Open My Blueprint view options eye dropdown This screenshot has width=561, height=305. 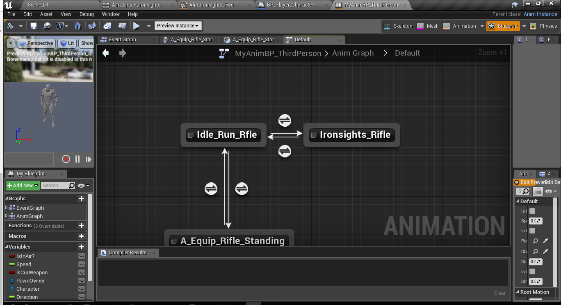click(83, 186)
